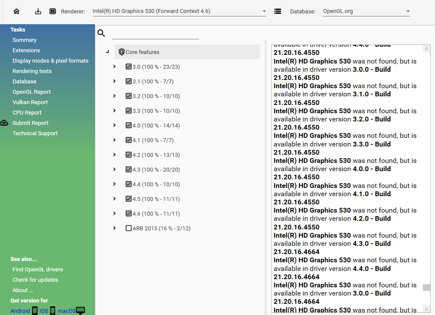The image size is (435, 315).
Task: Open Display modes & pixel formats
Action: [51, 60]
